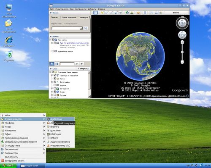
Task: Uncheck the Тур по достопримечательностям checkbox
Action: 55,43
